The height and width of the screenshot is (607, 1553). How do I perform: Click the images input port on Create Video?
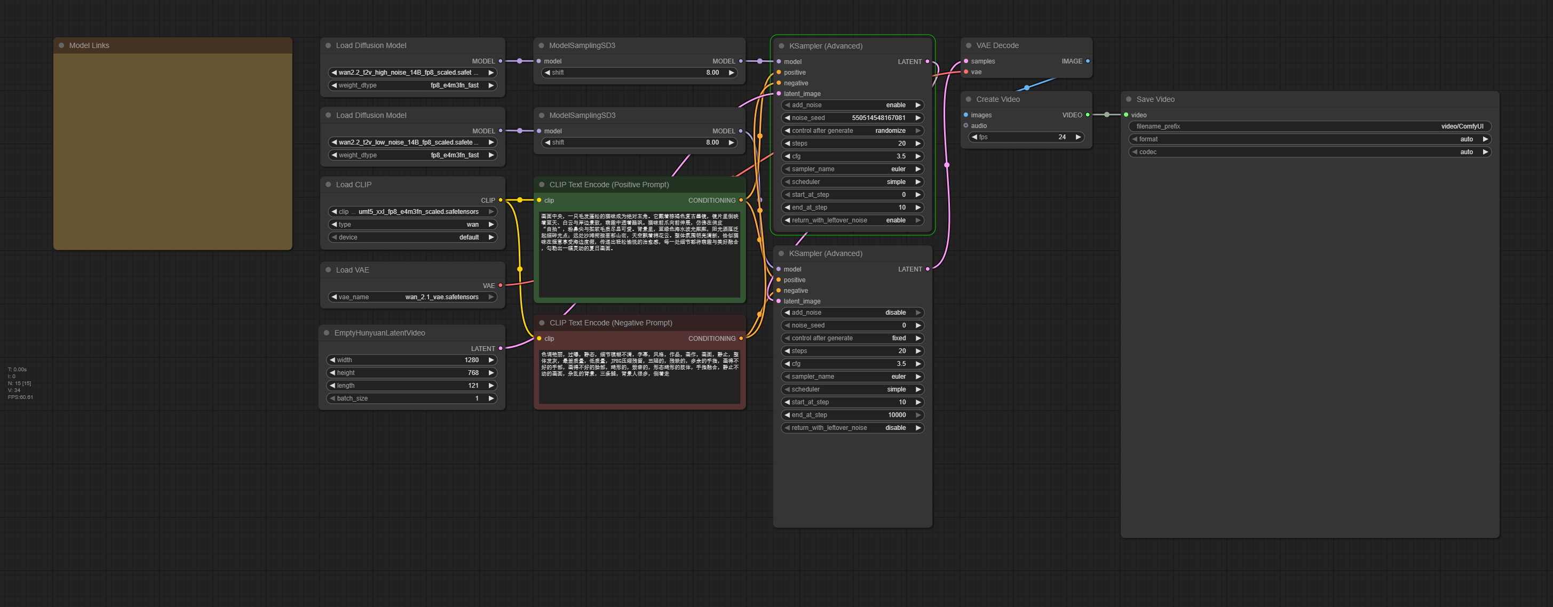[966, 115]
